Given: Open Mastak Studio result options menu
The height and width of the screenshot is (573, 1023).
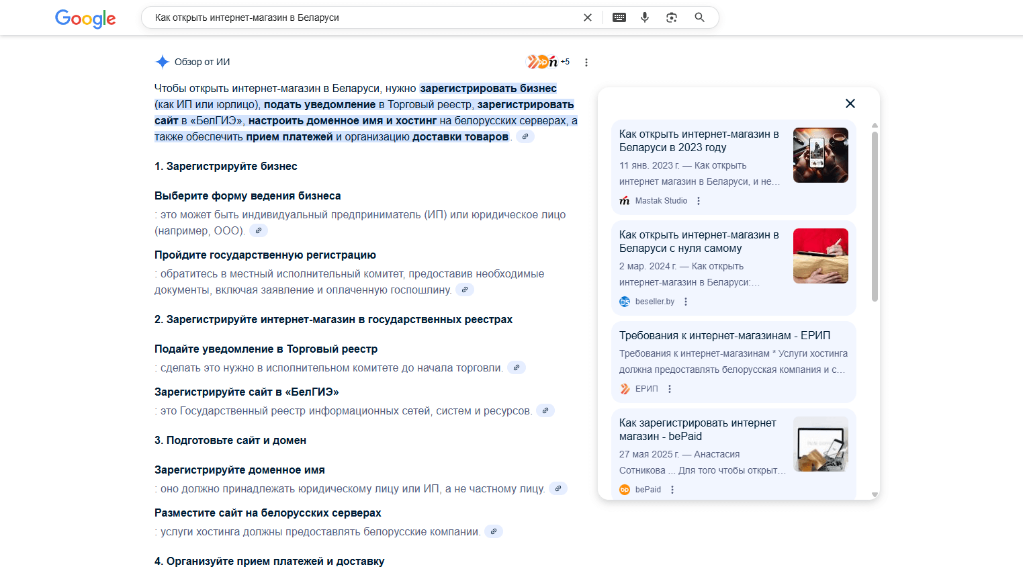Looking at the screenshot, I should 699,201.
